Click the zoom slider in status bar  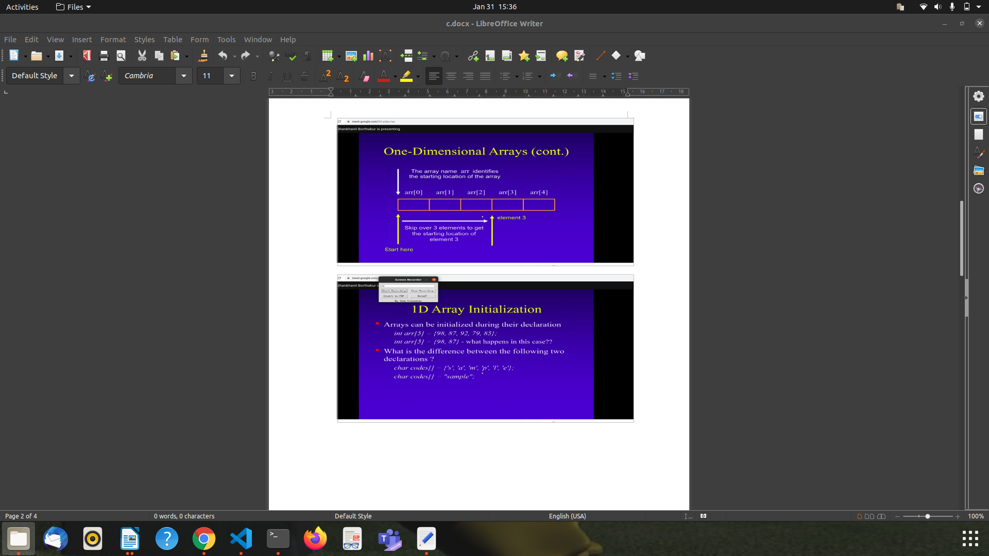[x=927, y=516]
